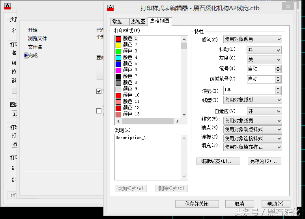Click the print style list horizontal scroll thumb
305x219 pixels.
(148, 121)
